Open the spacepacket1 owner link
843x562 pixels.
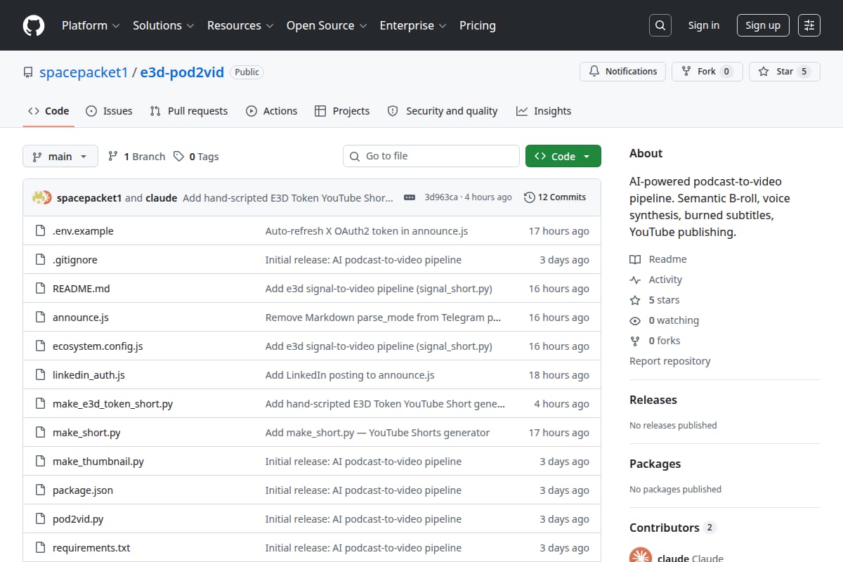84,72
